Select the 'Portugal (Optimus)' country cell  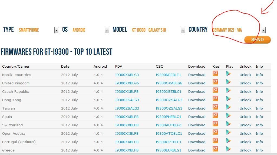point(19,142)
